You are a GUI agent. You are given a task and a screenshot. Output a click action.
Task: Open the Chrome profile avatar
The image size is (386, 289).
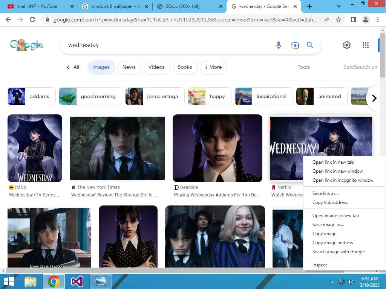366,20
